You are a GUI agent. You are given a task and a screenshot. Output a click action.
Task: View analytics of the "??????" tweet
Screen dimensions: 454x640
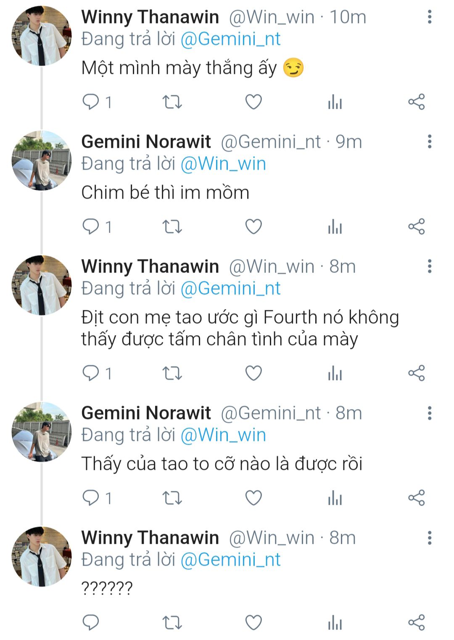coord(335,622)
